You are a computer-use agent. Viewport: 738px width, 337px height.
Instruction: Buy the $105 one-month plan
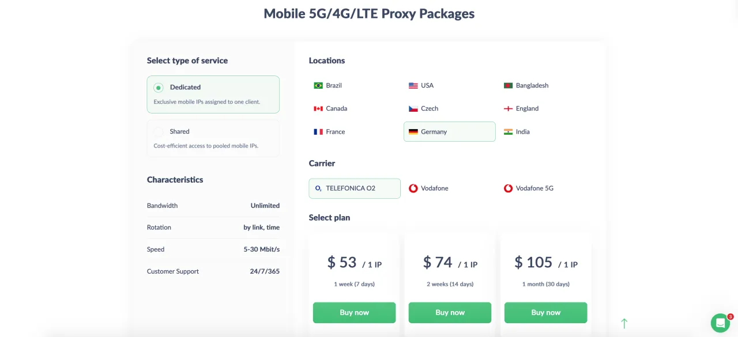(545, 312)
